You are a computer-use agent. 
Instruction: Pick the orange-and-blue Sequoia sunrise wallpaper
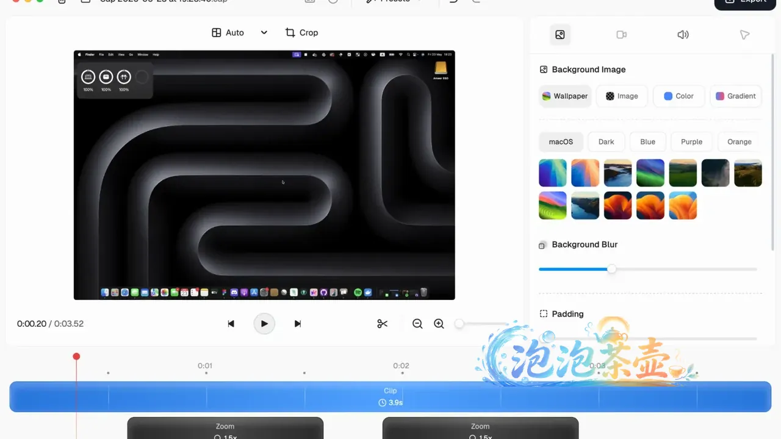(585, 173)
